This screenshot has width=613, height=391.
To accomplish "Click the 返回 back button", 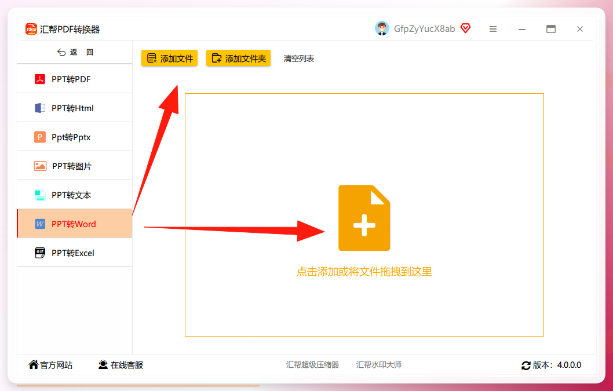I will click(75, 52).
